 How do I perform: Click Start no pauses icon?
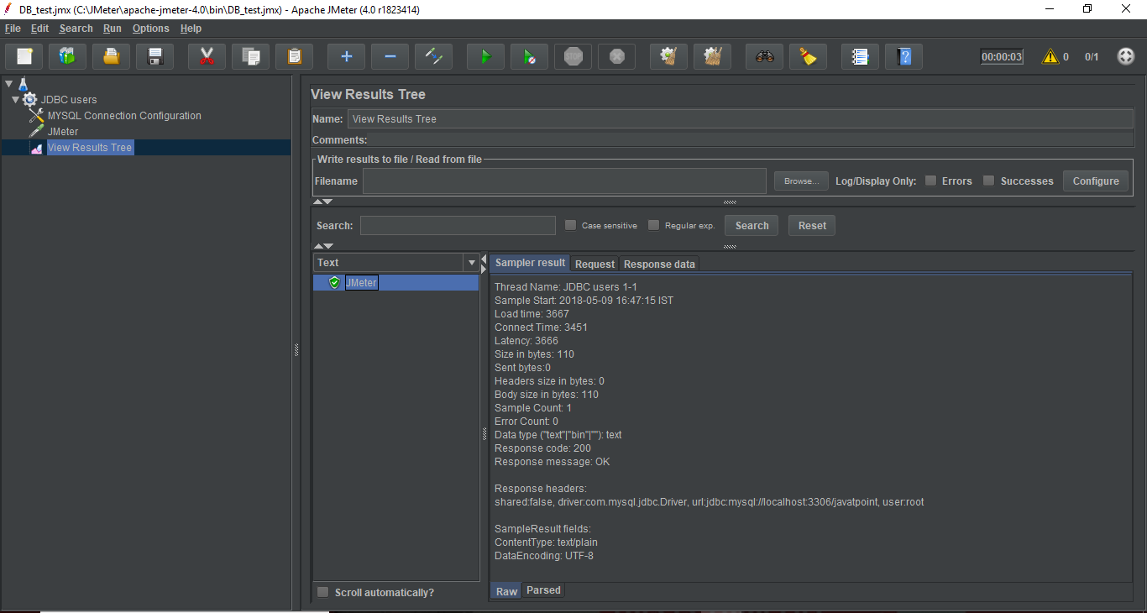[x=529, y=57]
